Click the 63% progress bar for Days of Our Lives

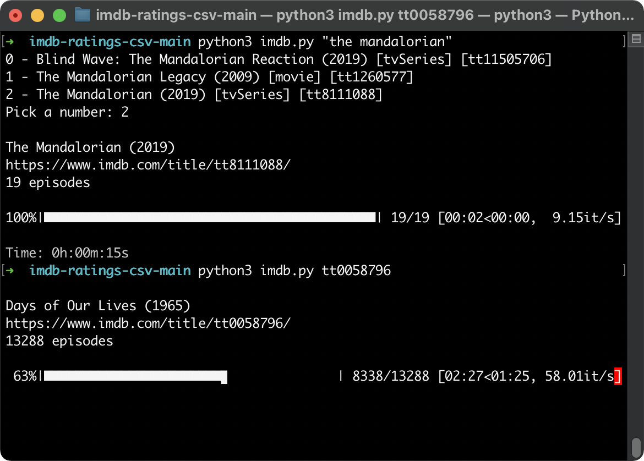tap(192, 376)
